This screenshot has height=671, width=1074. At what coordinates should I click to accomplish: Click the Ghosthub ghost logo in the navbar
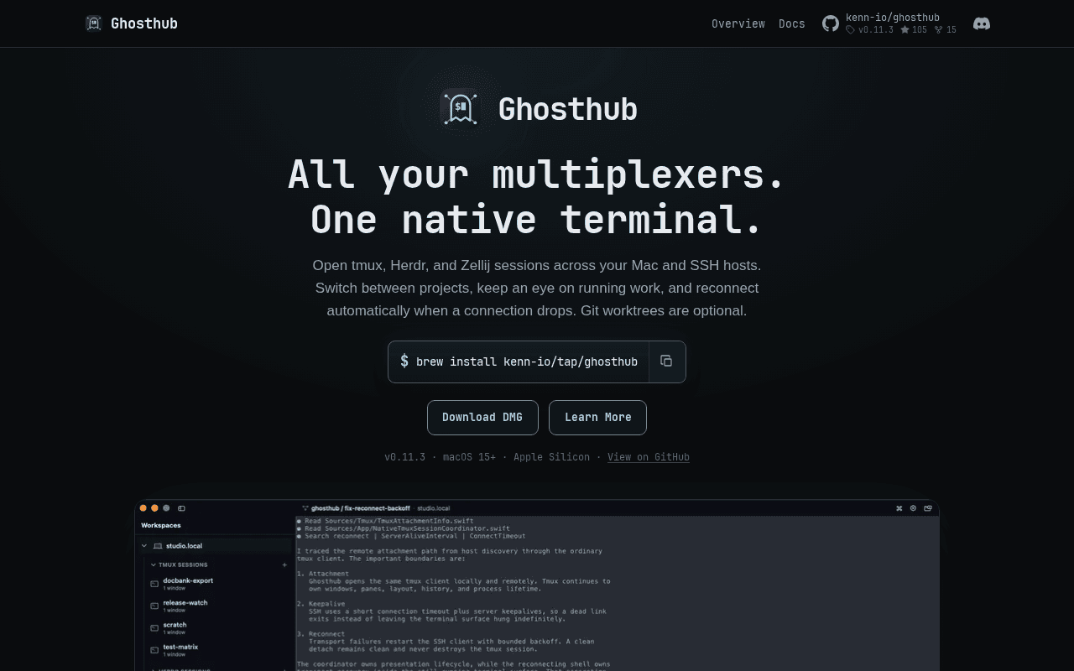pos(93,23)
